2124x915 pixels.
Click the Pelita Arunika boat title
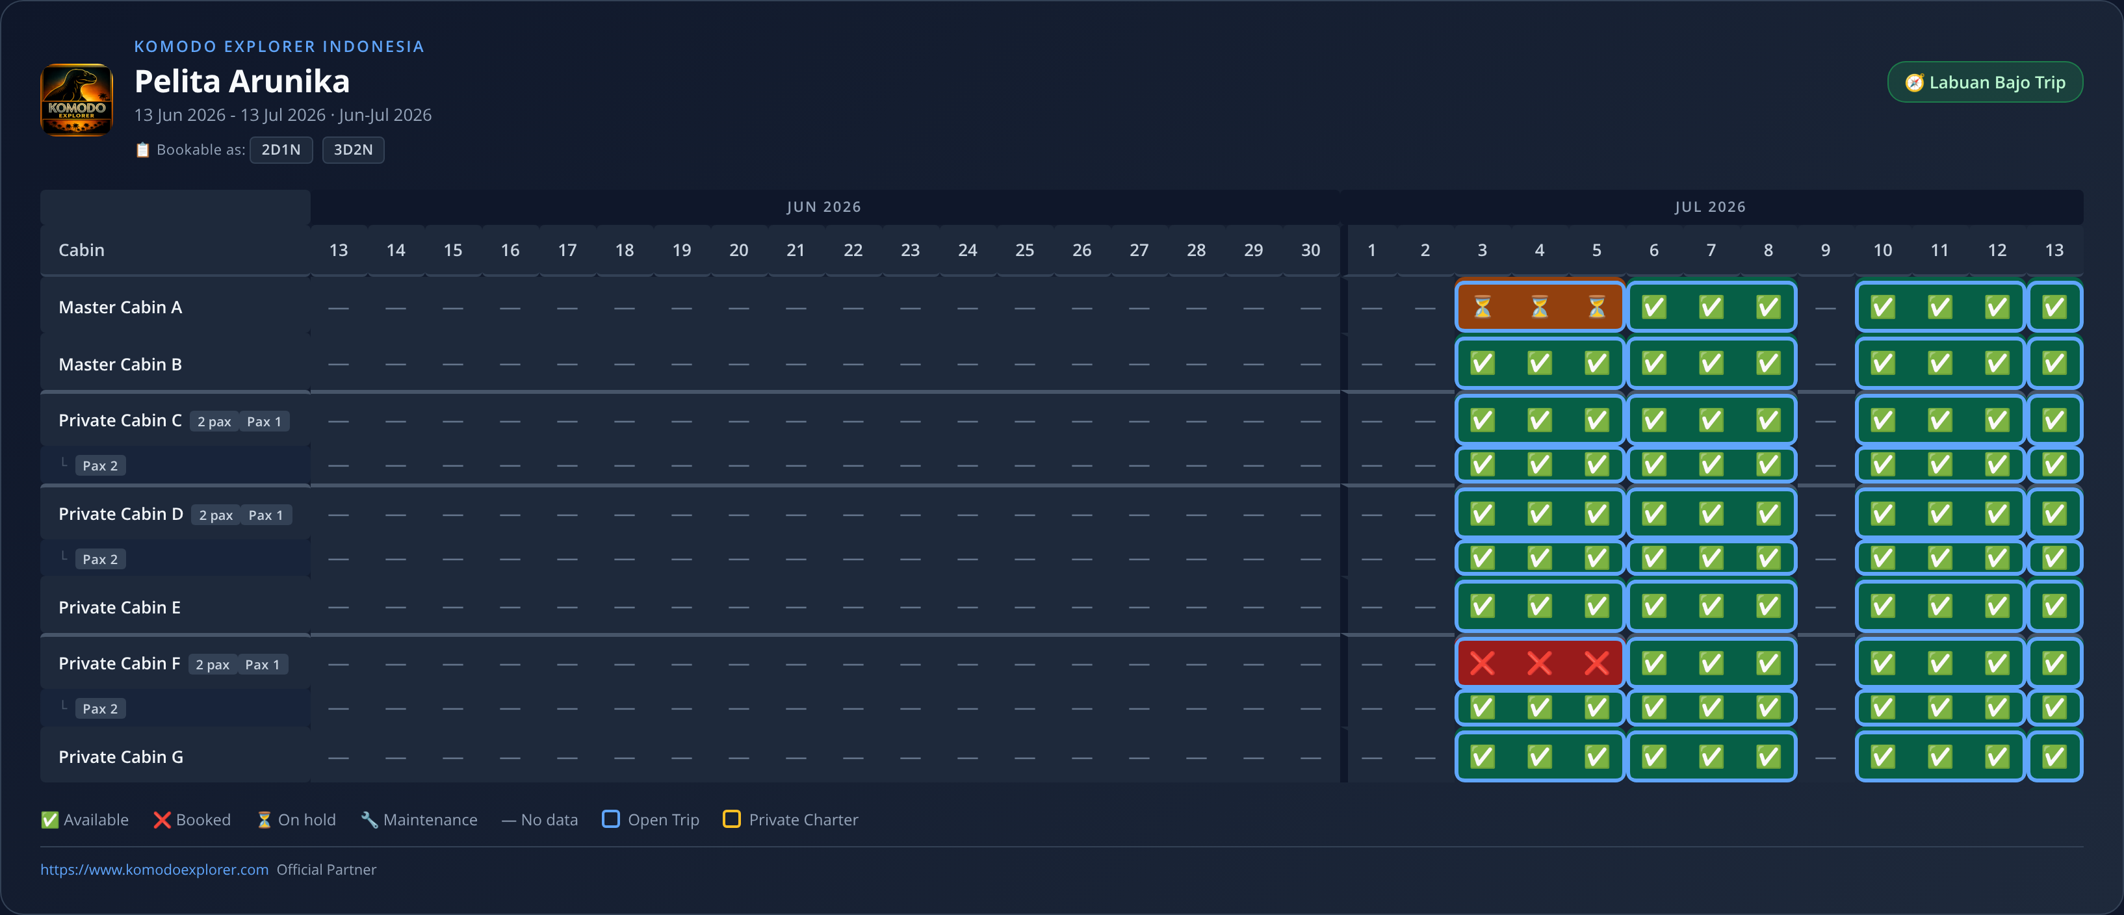click(x=242, y=81)
